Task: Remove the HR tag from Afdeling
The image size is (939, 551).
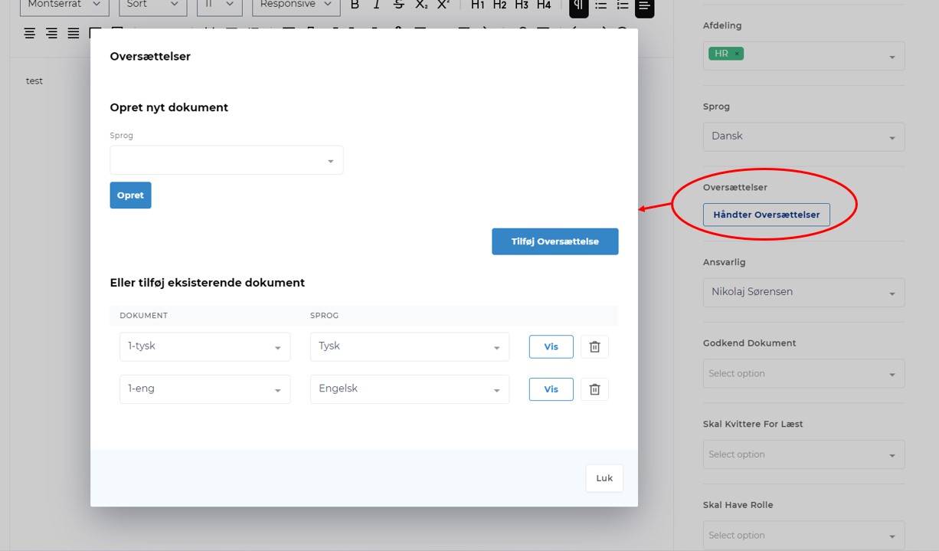Action: (x=737, y=54)
